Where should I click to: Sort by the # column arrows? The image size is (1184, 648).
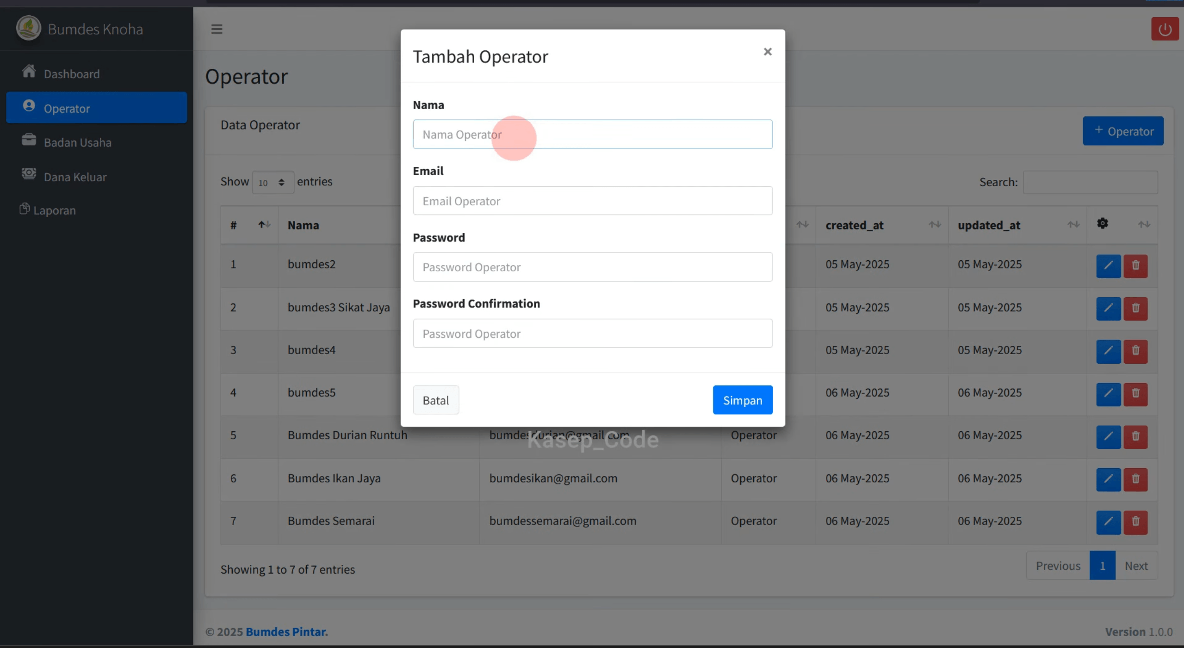click(x=264, y=225)
